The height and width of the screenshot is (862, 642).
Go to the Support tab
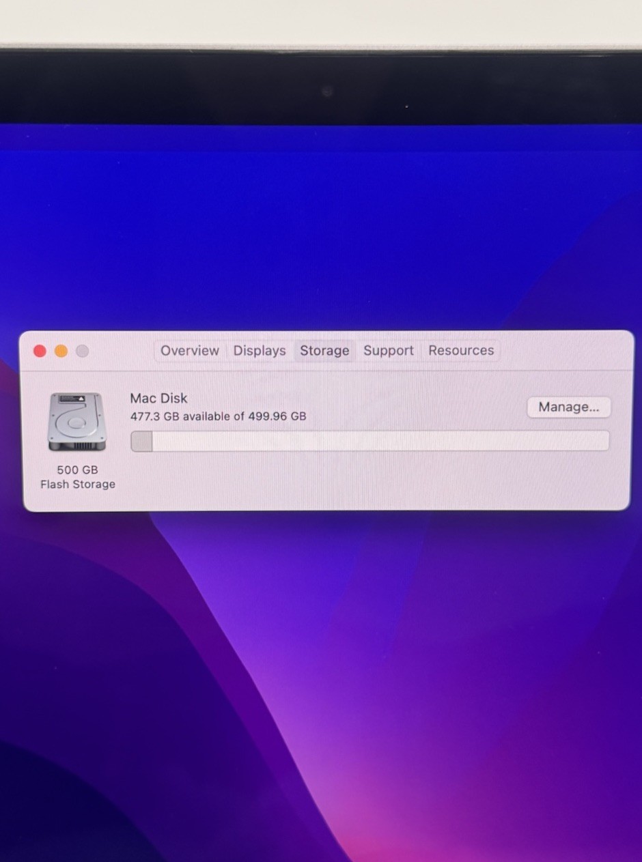tap(389, 351)
